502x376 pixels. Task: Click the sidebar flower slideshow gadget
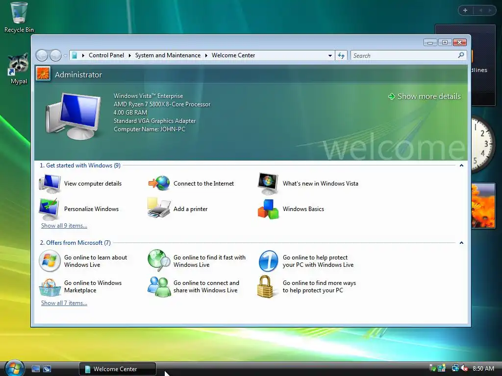[x=483, y=206]
